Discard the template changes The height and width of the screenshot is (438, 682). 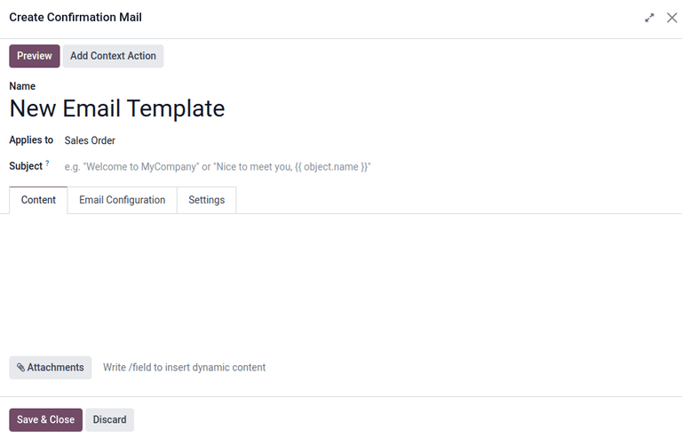click(109, 420)
